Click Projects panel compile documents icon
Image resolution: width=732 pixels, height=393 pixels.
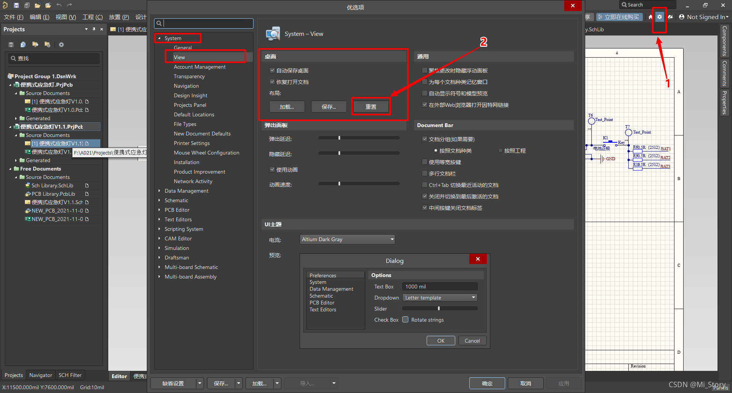pos(23,45)
